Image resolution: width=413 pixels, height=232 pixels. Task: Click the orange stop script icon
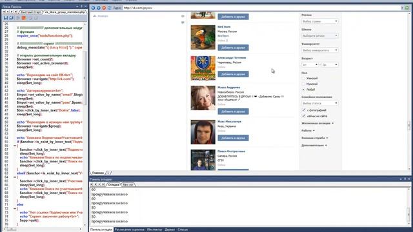pos(24,18)
